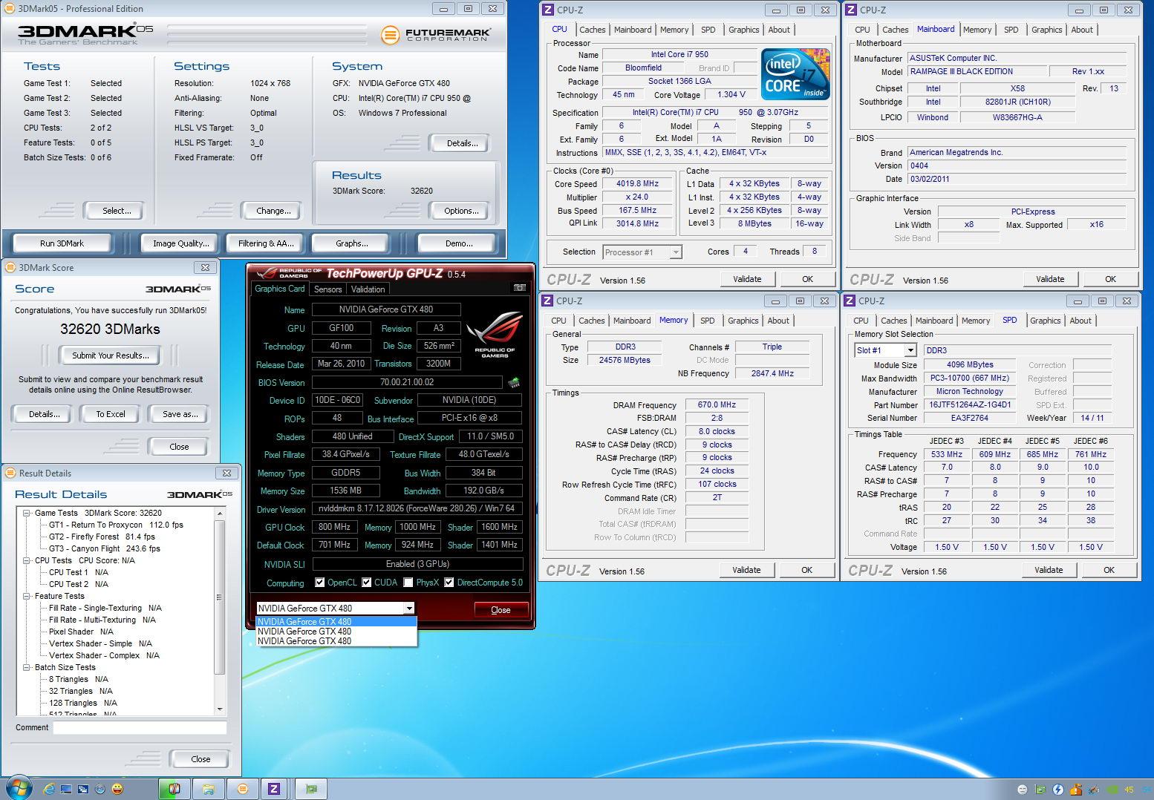Click the yellow smiley messenger quick launch icon
The image size is (1154, 800).
coord(117,789)
